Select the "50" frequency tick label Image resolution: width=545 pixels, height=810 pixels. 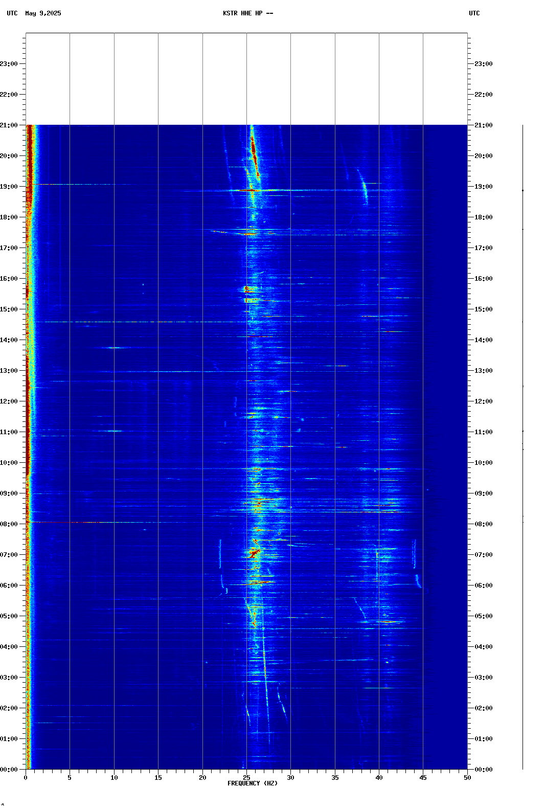click(x=467, y=778)
